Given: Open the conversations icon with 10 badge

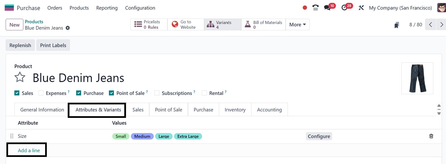Looking at the screenshot, I should pyautogui.click(x=327, y=8).
